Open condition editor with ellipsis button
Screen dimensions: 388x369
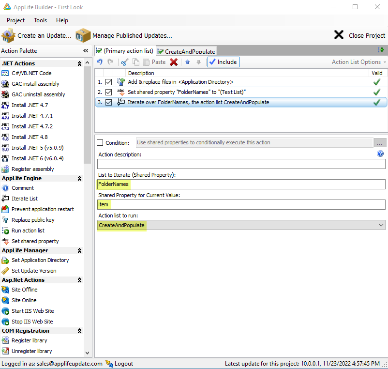(380, 143)
